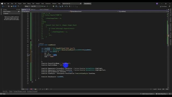172x97 pixels.
Task: Close the Form1.cs tab
Action: [x=29, y=10]
